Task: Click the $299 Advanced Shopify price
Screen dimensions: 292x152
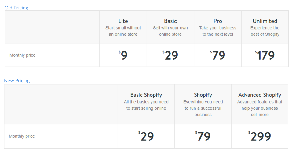Action: (260, 136)
